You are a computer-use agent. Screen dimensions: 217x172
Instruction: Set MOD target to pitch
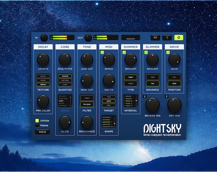point(109,101)
